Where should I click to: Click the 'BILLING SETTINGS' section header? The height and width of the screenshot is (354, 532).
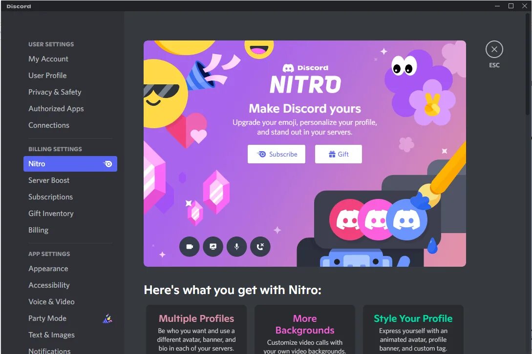pyautogui.click(x=55, y=149)
